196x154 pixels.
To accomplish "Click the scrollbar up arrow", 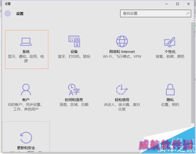I will pyautogui.click(x=192, y=21).
